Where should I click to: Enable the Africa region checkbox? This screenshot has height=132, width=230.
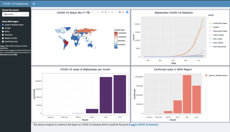pos(3,32)
